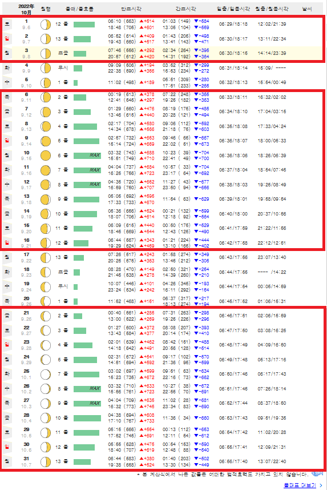Select the highlighted October 3 row date
This screenshot has width=327, height=490.
(x=26, y=53)
